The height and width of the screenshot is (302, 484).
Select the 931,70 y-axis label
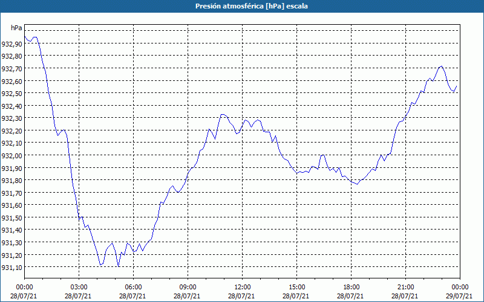[x=11, y=193]
